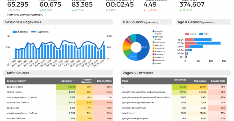The width and height of the screenshot is (234, 121).
Task: Click the Year over year comparison note
Action: 25,15
